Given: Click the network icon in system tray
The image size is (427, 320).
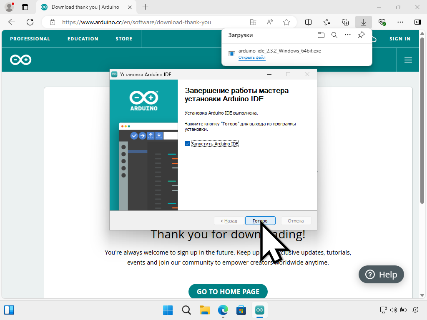Looking at the screenshot, I should pyautogui.click(x=384, y=310).
